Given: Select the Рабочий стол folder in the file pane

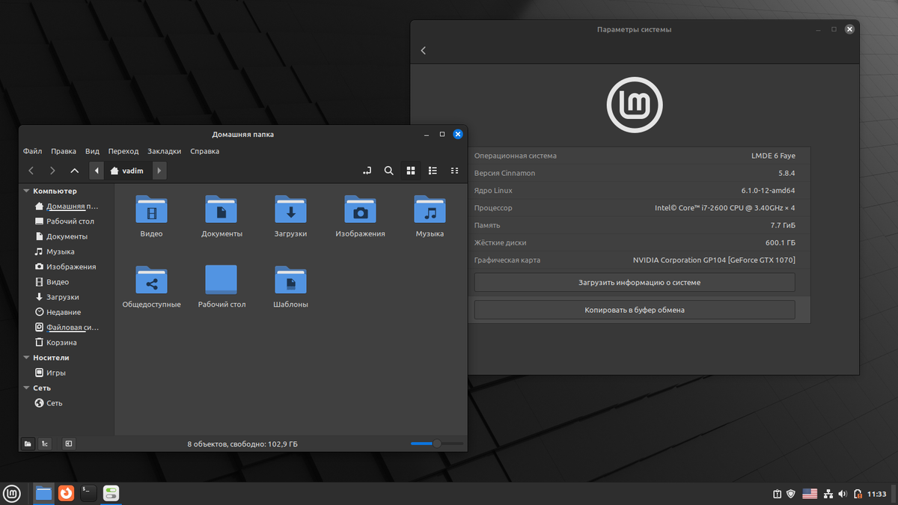Looking at the screenshot, I should click(222, 279).
